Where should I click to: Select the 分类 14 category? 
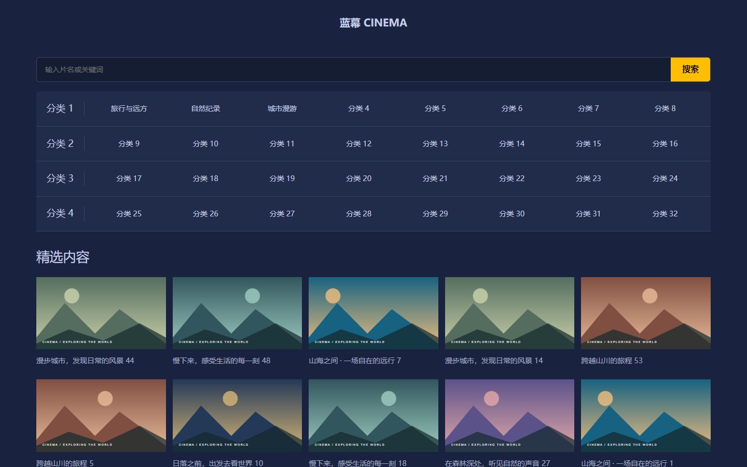[512, 144]
